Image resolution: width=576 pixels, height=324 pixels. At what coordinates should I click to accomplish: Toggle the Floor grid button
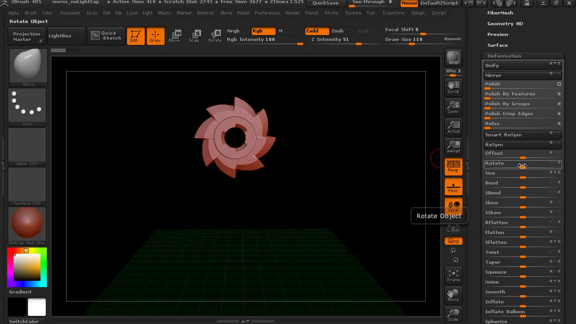pyautogui.click(x=453, y=186)
